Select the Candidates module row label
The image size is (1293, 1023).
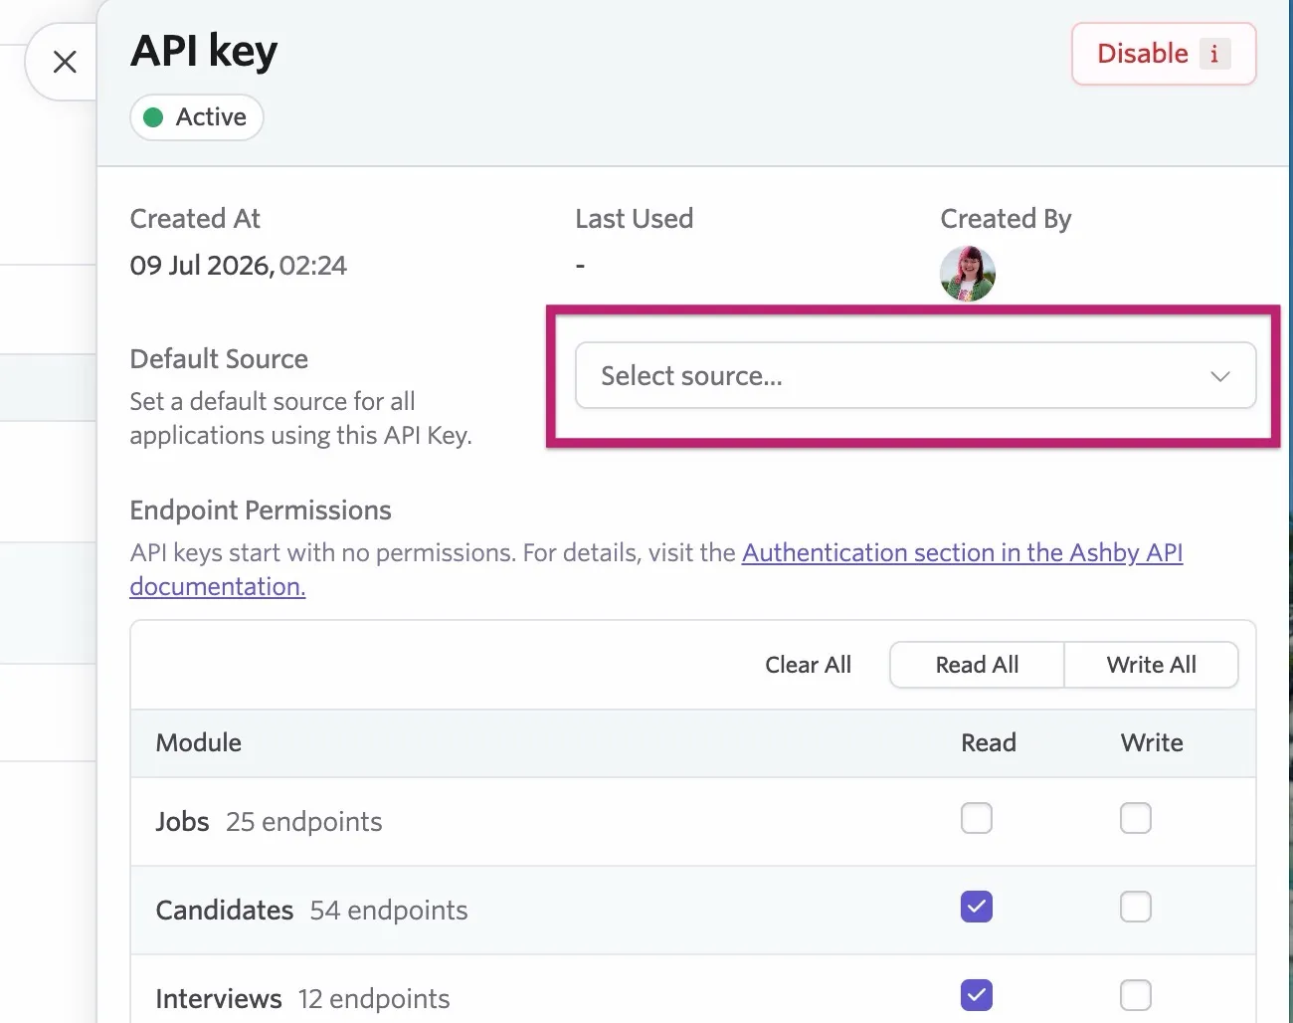pyautogui.click(x=225, y=911)
